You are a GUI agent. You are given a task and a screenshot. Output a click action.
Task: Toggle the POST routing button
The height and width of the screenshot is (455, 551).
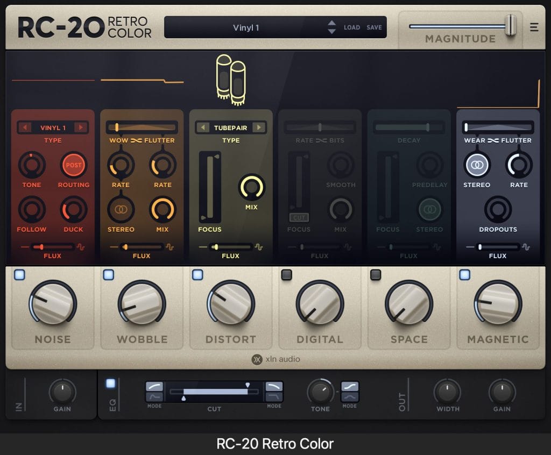tap(73, 165)
